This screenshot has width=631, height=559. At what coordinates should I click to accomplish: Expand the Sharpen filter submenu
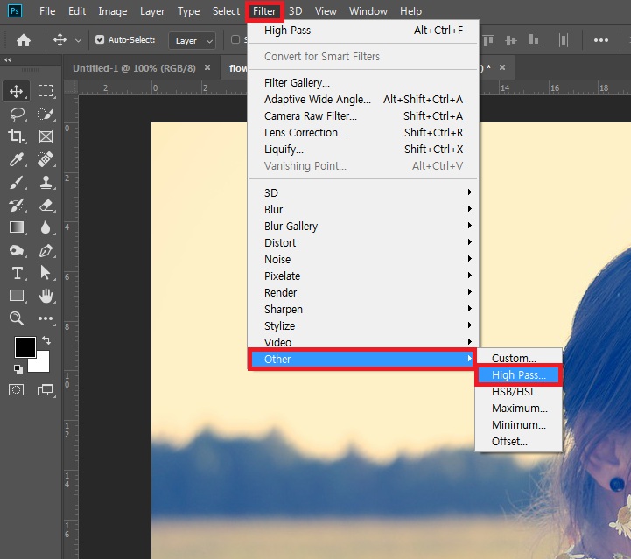tap(363, 310)
